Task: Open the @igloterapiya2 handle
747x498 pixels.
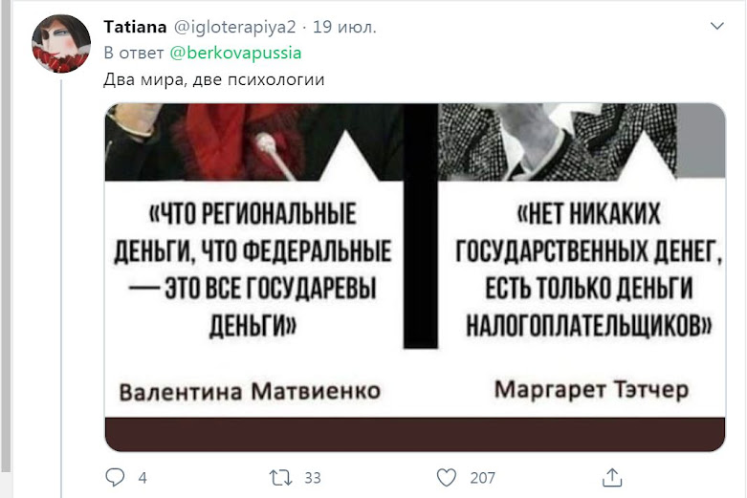Action: [234, 27]
